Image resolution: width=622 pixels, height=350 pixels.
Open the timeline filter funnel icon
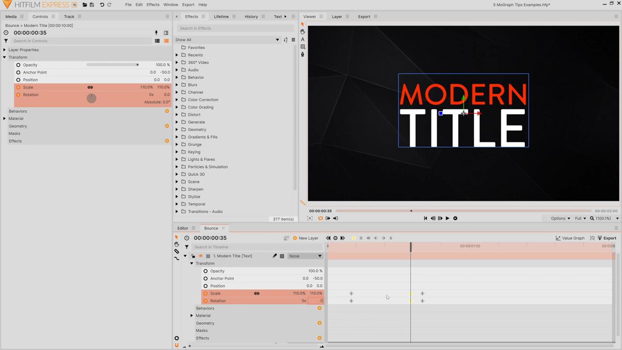pyautogui.click(x=187, y=247)
